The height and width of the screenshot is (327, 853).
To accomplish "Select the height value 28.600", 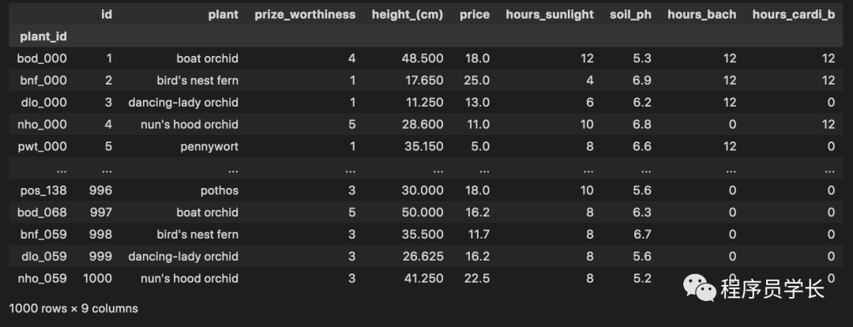I will click(x=424, y=125).
